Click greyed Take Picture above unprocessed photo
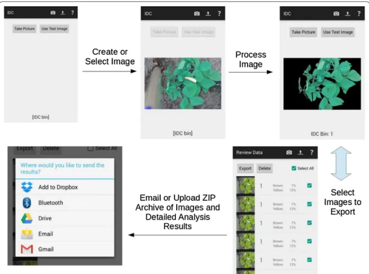 click(x=165, y=32)
